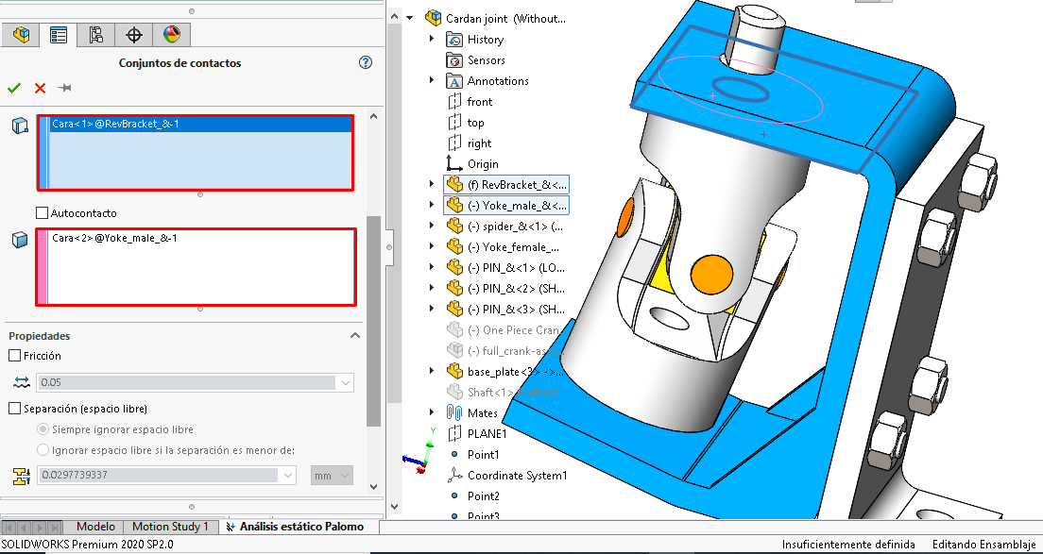Click the pushpin to keep panel visible
1043x554 pixels.
coord(65,88)
